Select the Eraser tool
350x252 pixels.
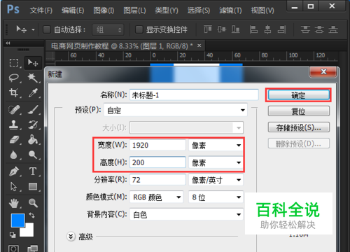coord(14,140)
